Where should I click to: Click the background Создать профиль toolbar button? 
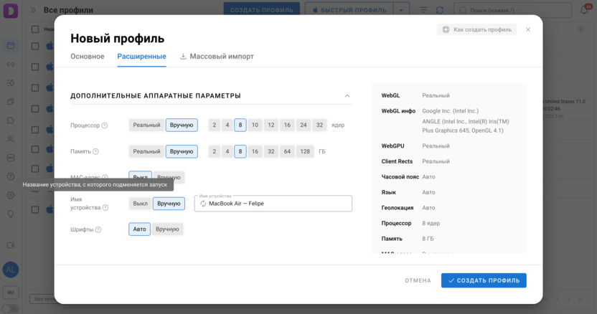[262, 10]
